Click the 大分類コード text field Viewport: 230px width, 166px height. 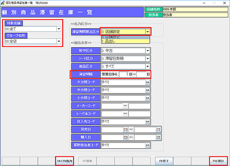tap(123, 82)
